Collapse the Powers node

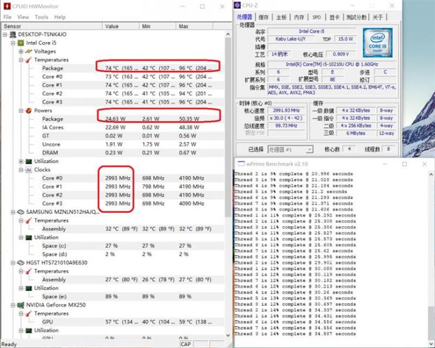21,111
